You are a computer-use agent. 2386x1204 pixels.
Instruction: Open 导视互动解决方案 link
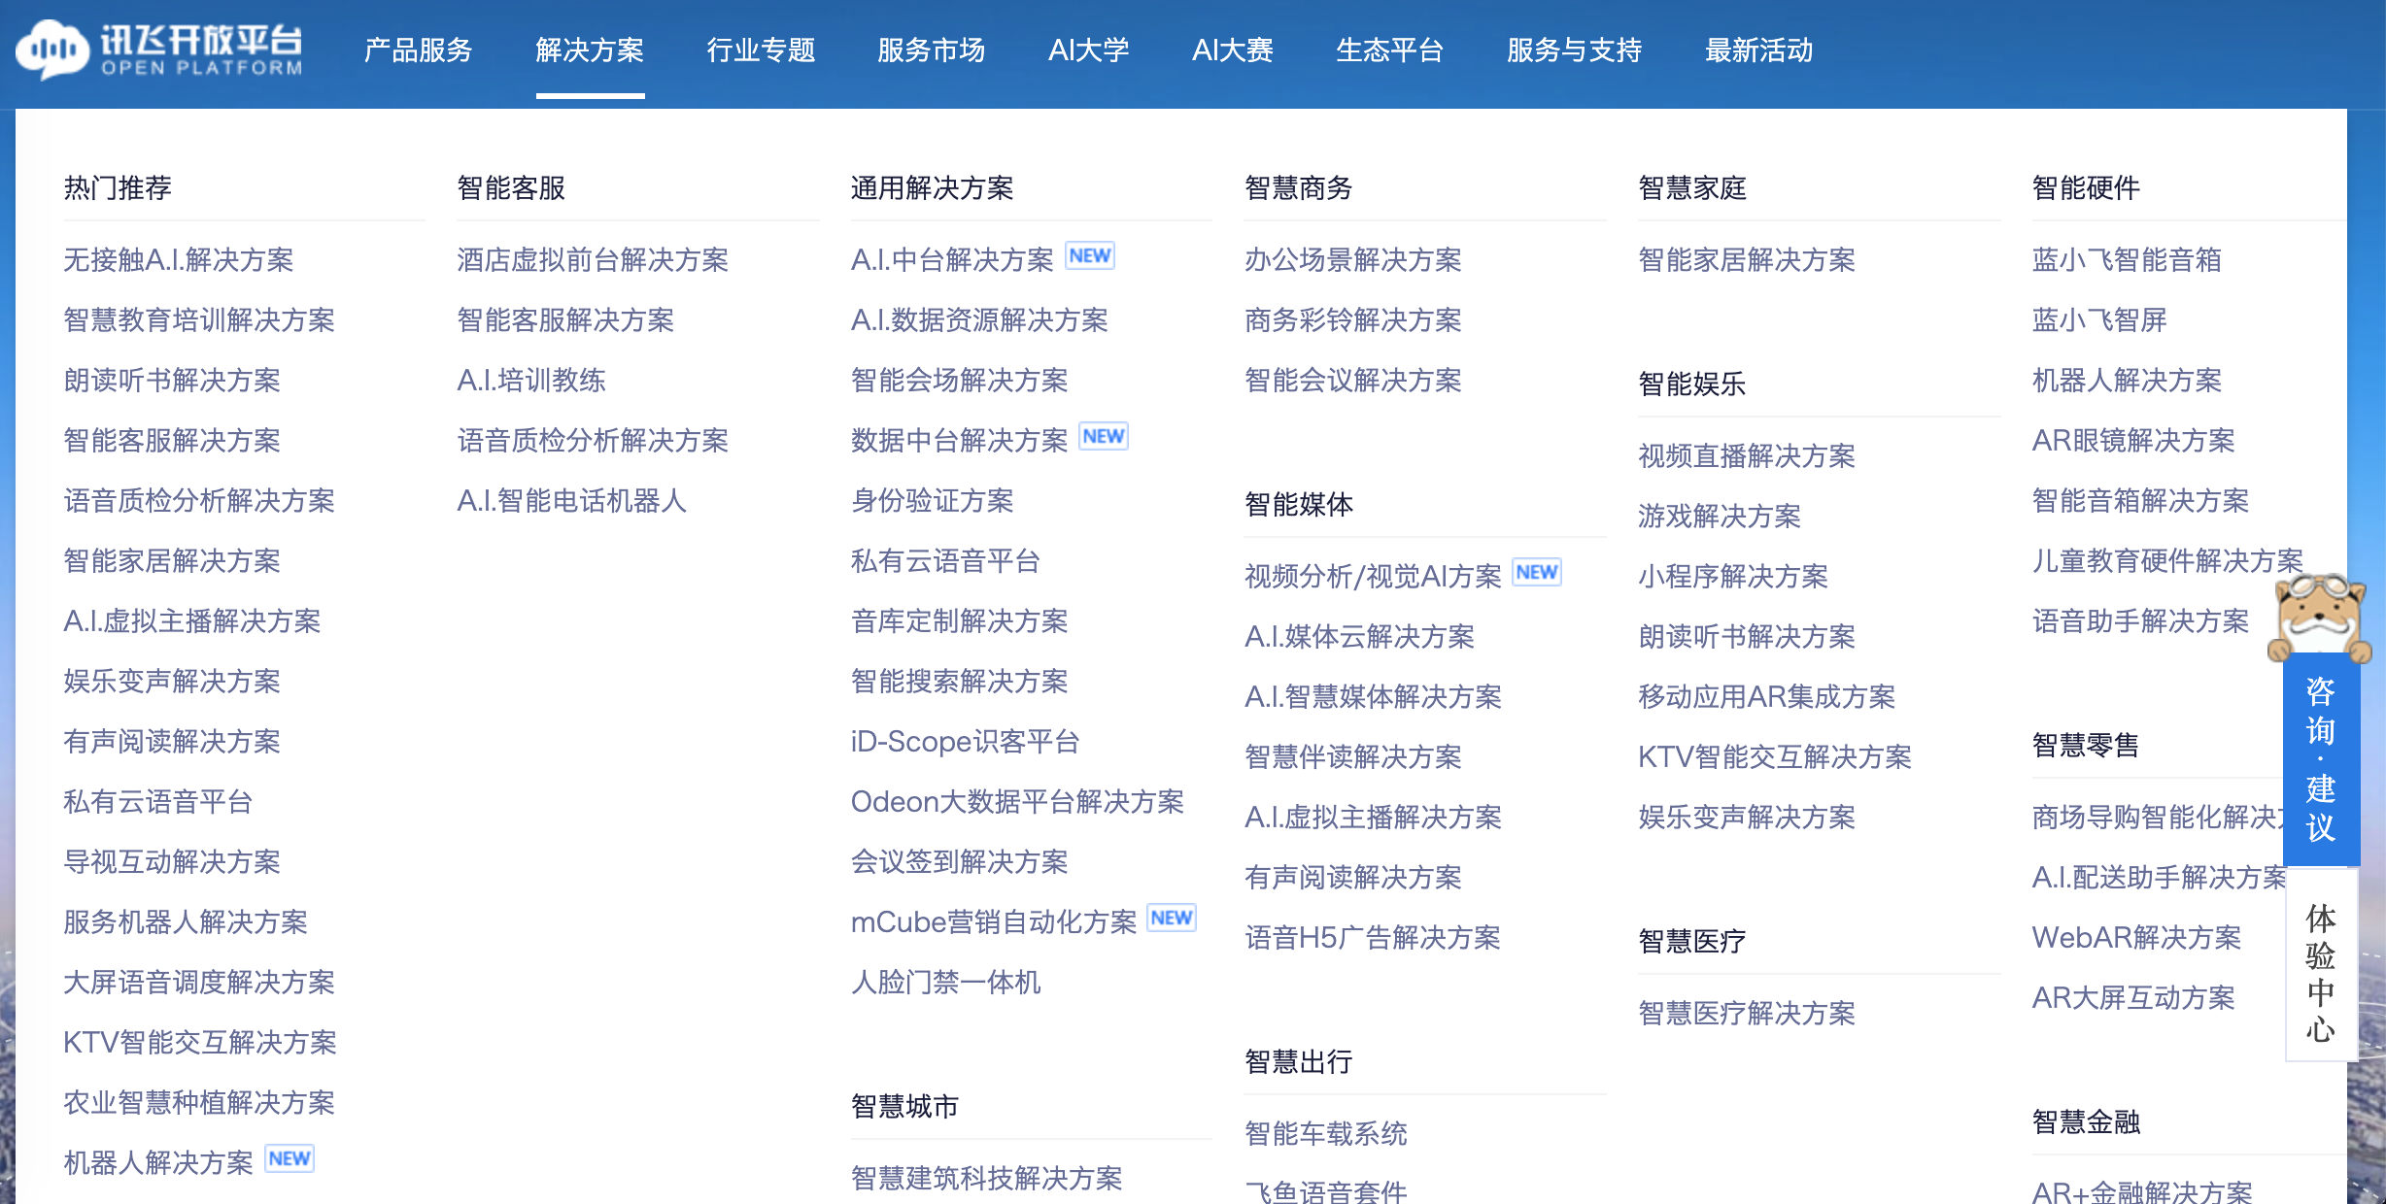172,862
